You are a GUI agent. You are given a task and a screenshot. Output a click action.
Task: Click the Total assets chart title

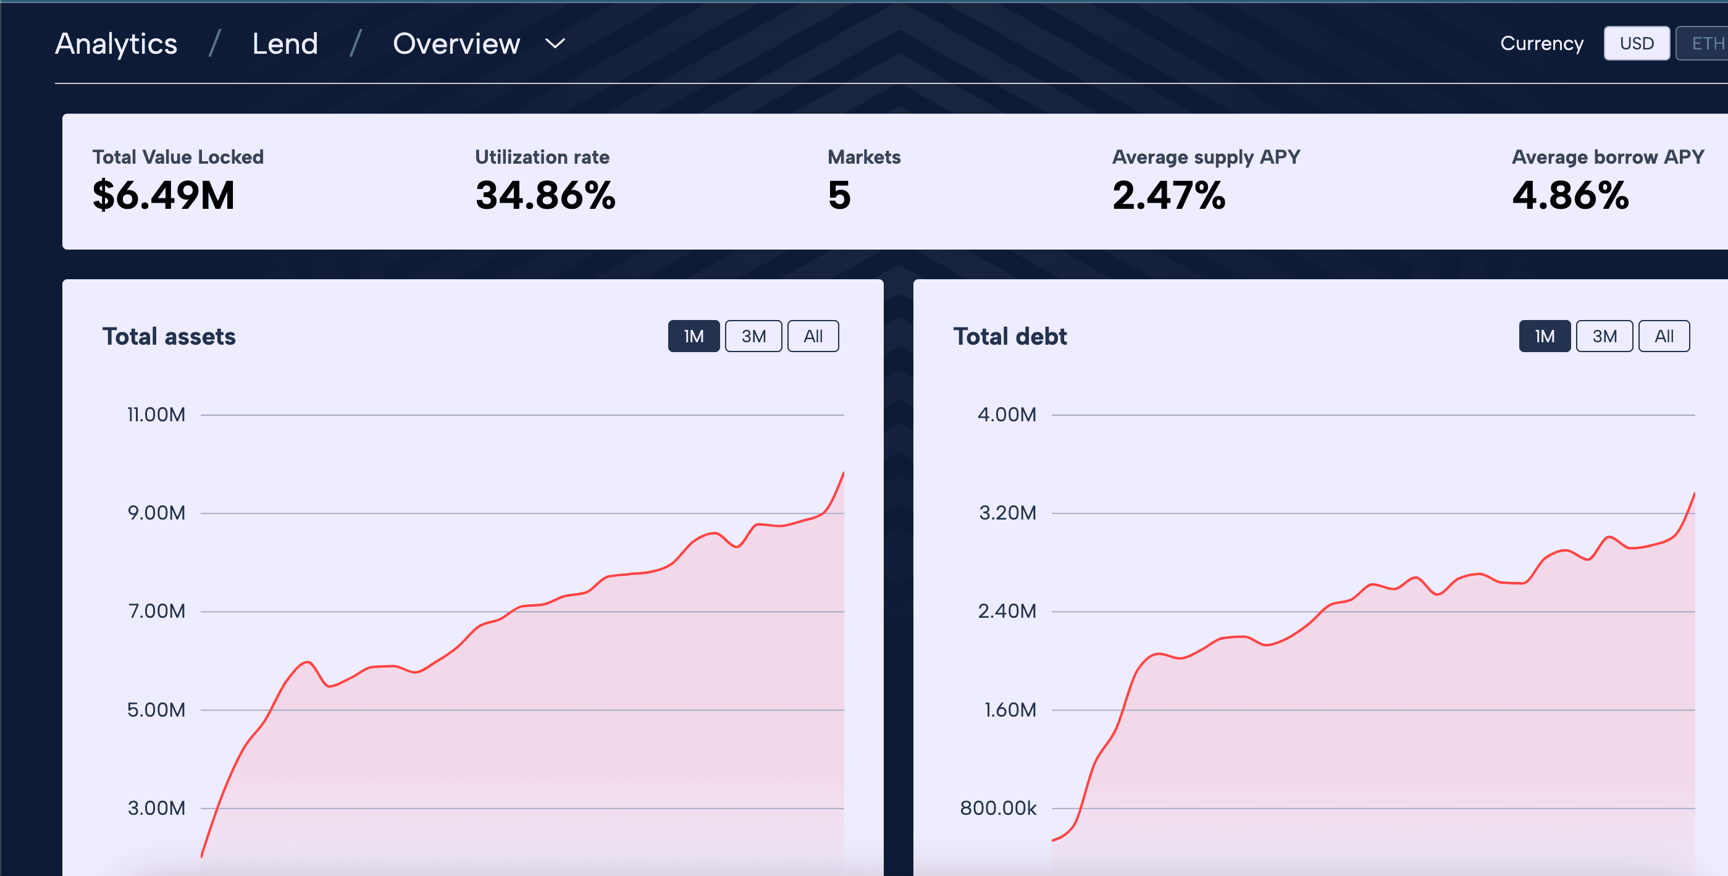point(169,336)
